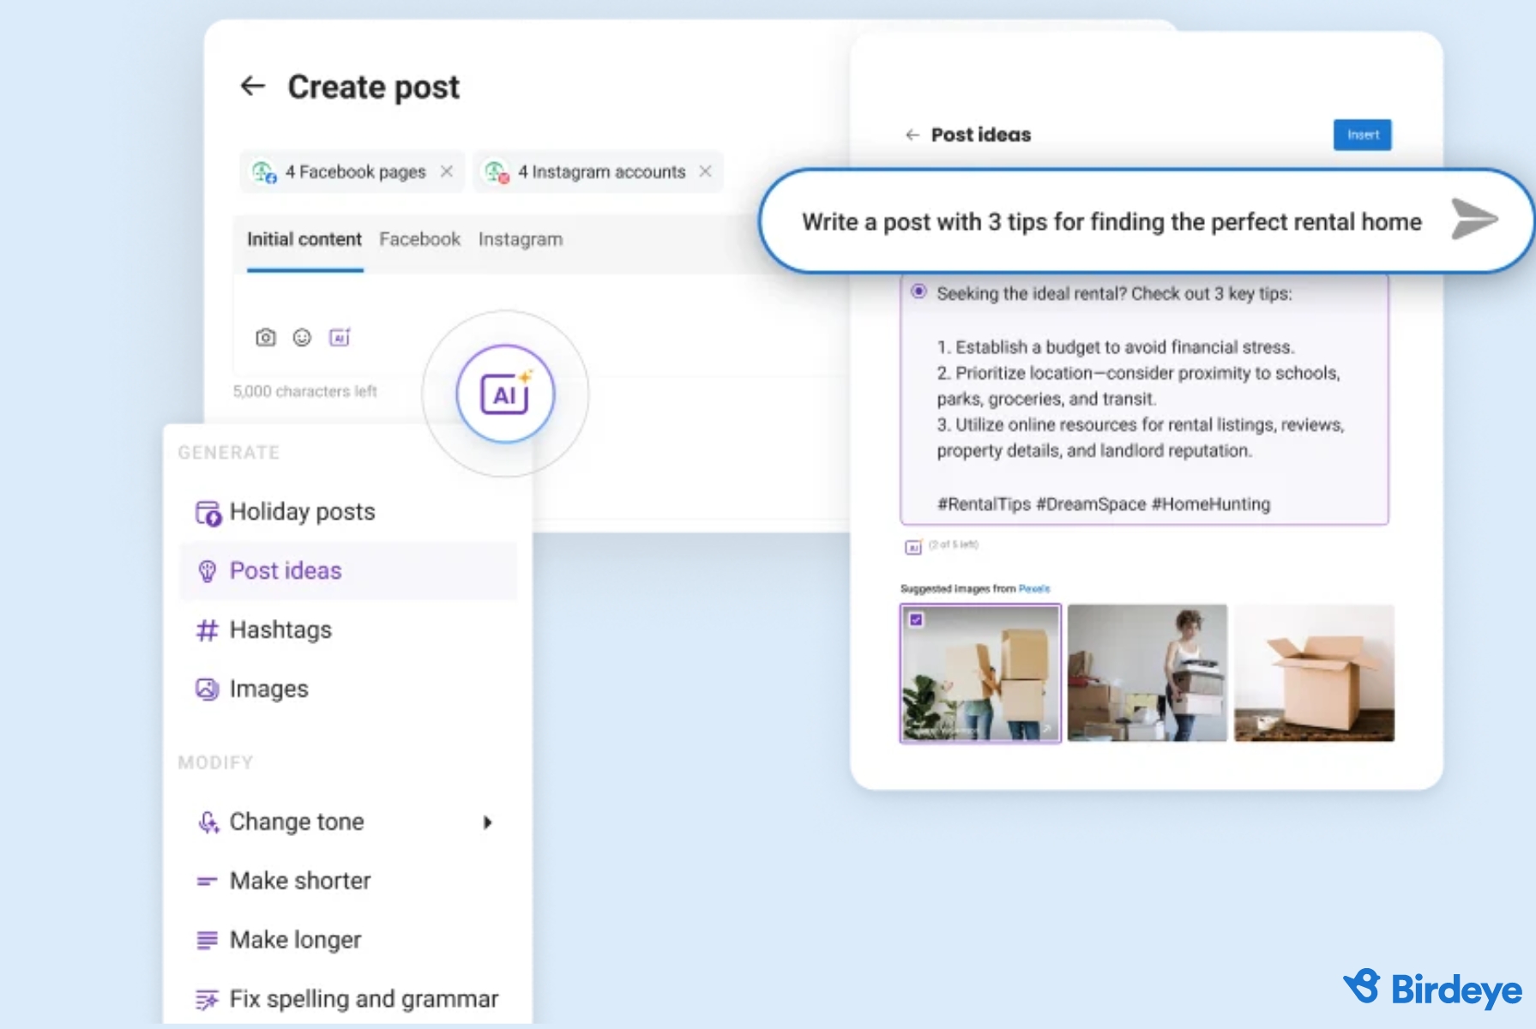The image size is (1536, 1029).
Task: Click the Change tone pen icon
Action: 206,821
